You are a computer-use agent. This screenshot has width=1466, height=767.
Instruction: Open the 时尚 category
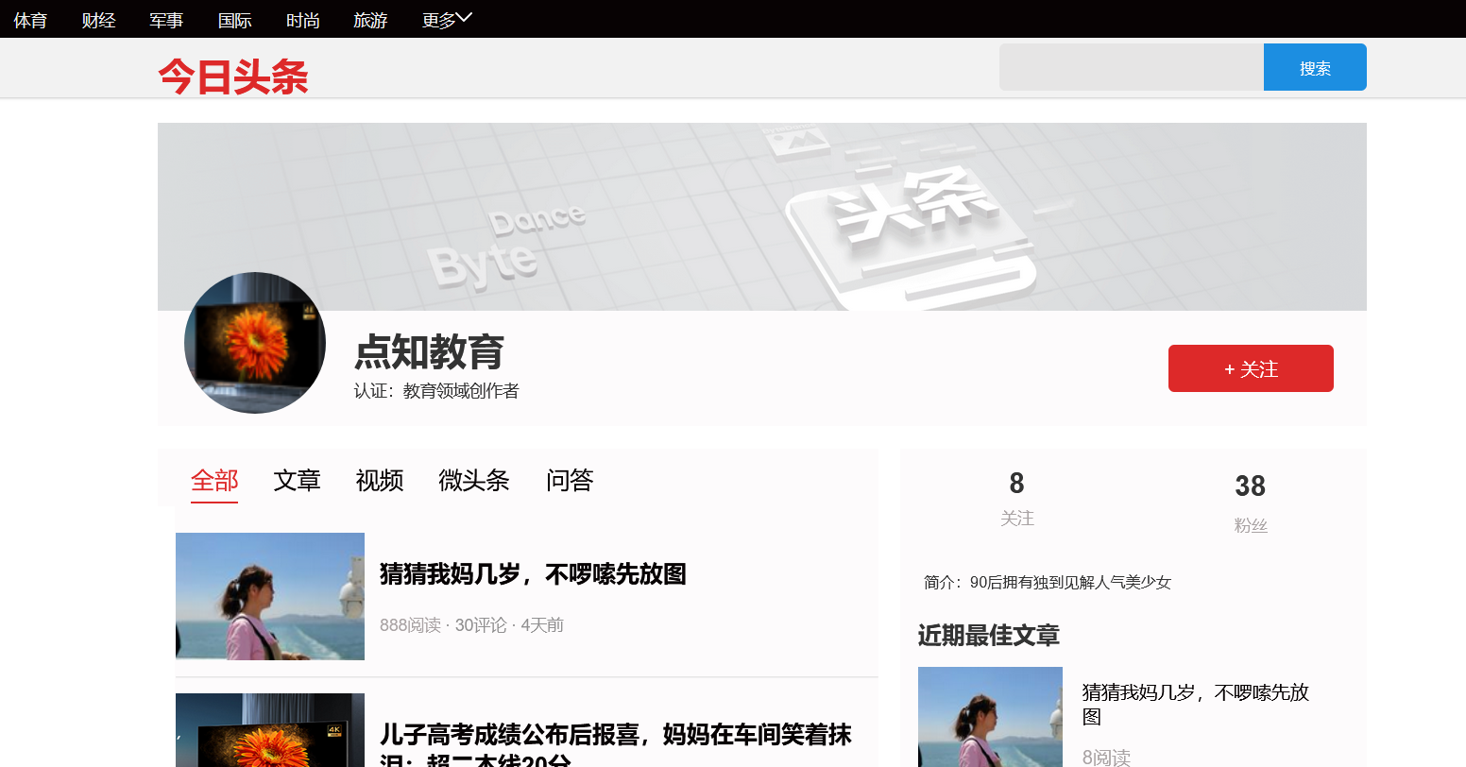302,20
